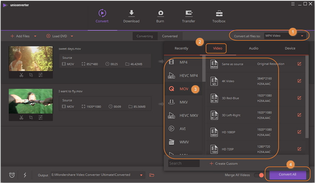Click Create Custom
Image resolution: width=315 pixels, height=183 pixels.
pos(223,163)
